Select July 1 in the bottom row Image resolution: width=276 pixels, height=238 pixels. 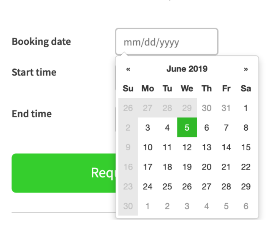[148, 206]
